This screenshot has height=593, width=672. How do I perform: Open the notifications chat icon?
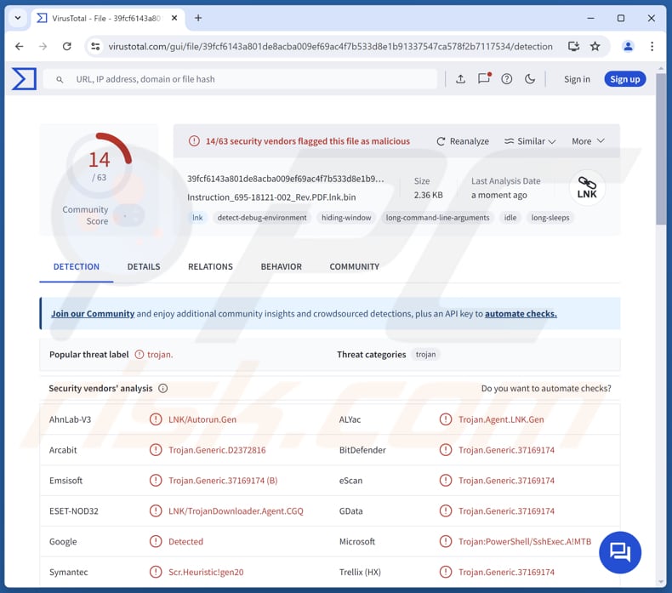coord(484,78)
